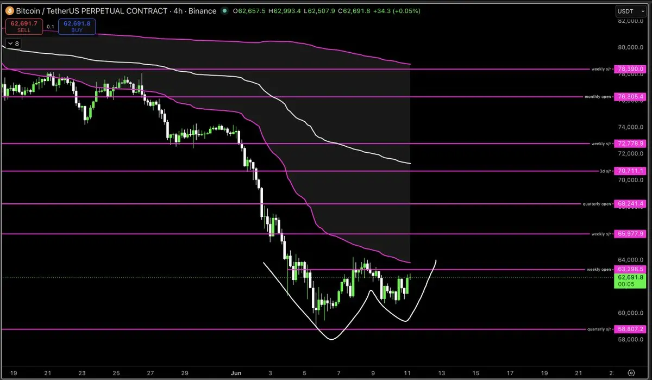The width and height of the screenshot is (652, 380).
Task: Select the 76,305.4 monthly open price label
Action: (630, 97)
